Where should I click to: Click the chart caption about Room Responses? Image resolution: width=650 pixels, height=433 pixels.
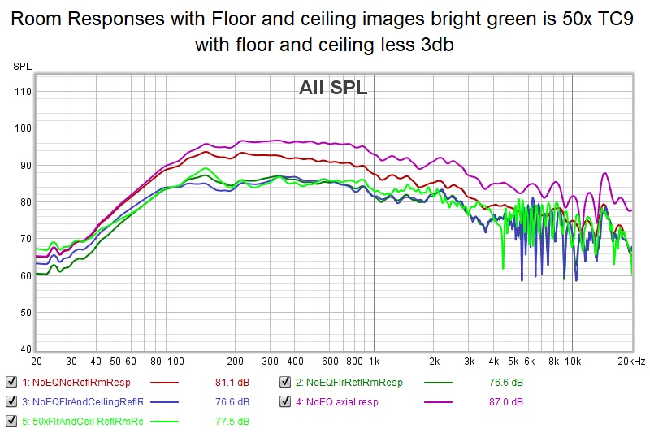(x=323, y=32)
